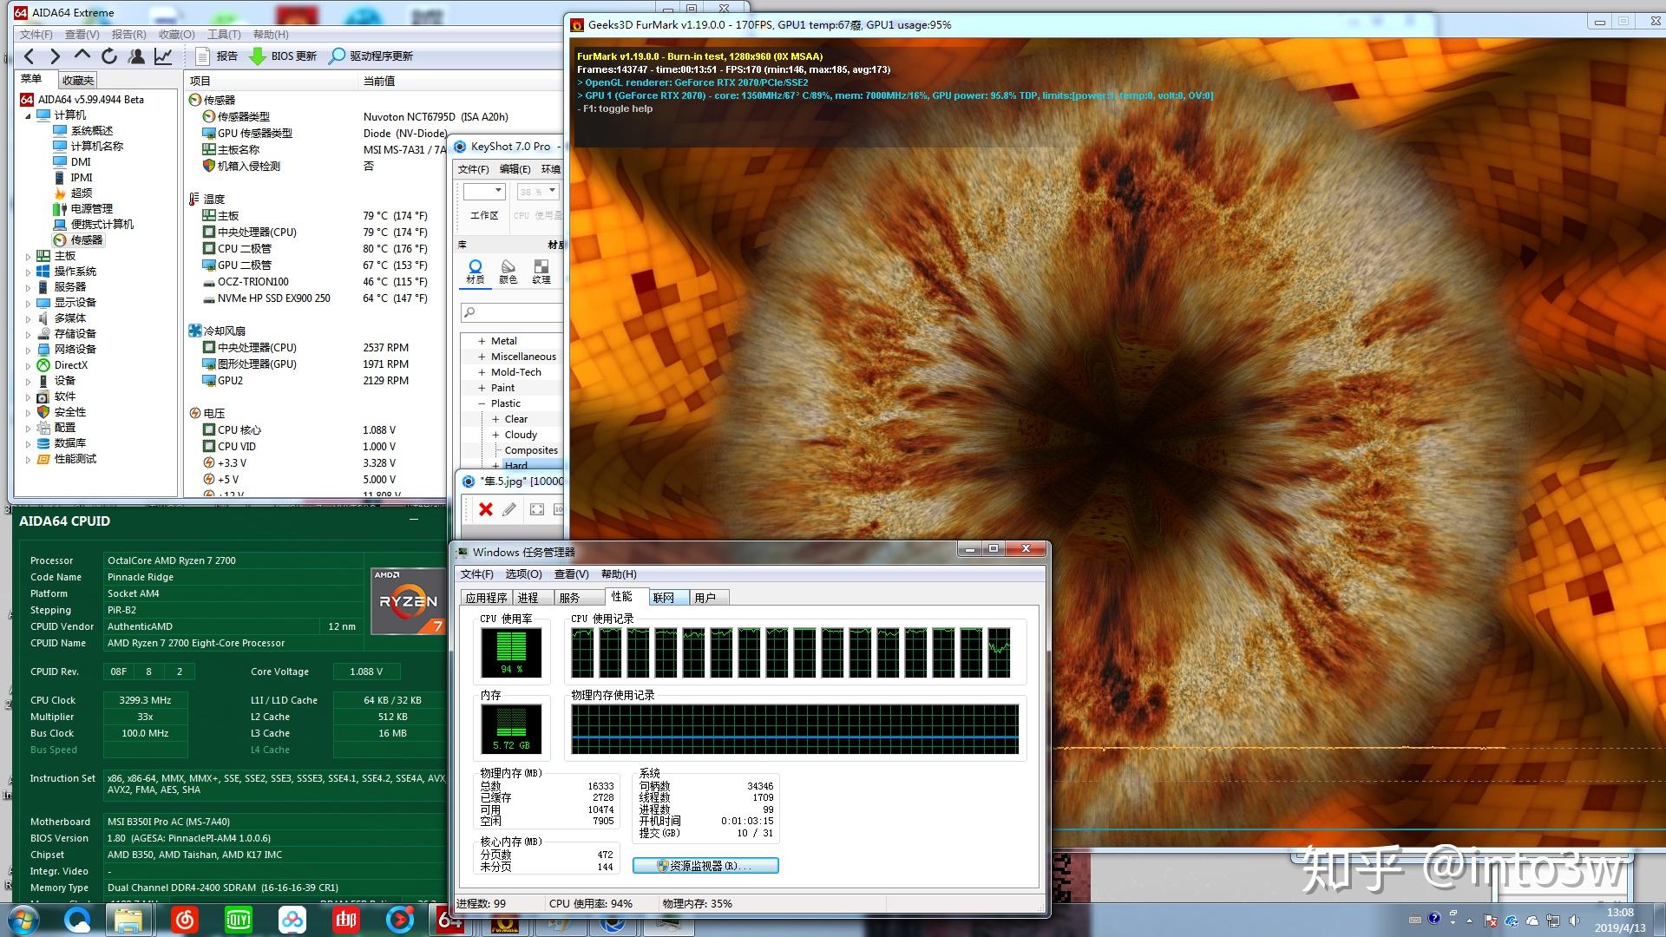Expand Cloudy plastic subcategory
Viewport: 1666px width, 937px height.
click(495, 436)
